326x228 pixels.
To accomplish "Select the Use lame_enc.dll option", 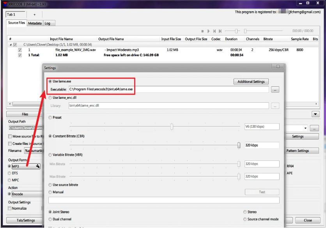I will 50,98.
